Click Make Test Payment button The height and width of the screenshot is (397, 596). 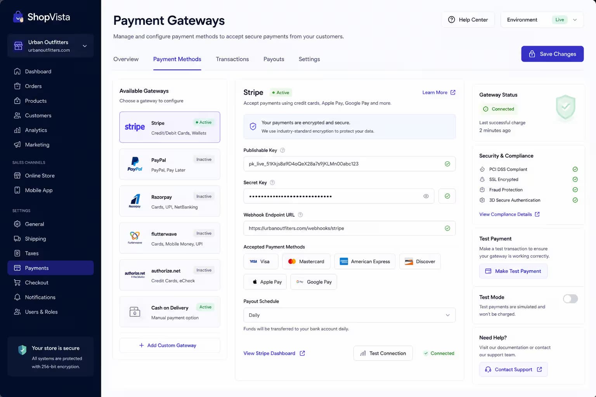click(x=513, y=271)
